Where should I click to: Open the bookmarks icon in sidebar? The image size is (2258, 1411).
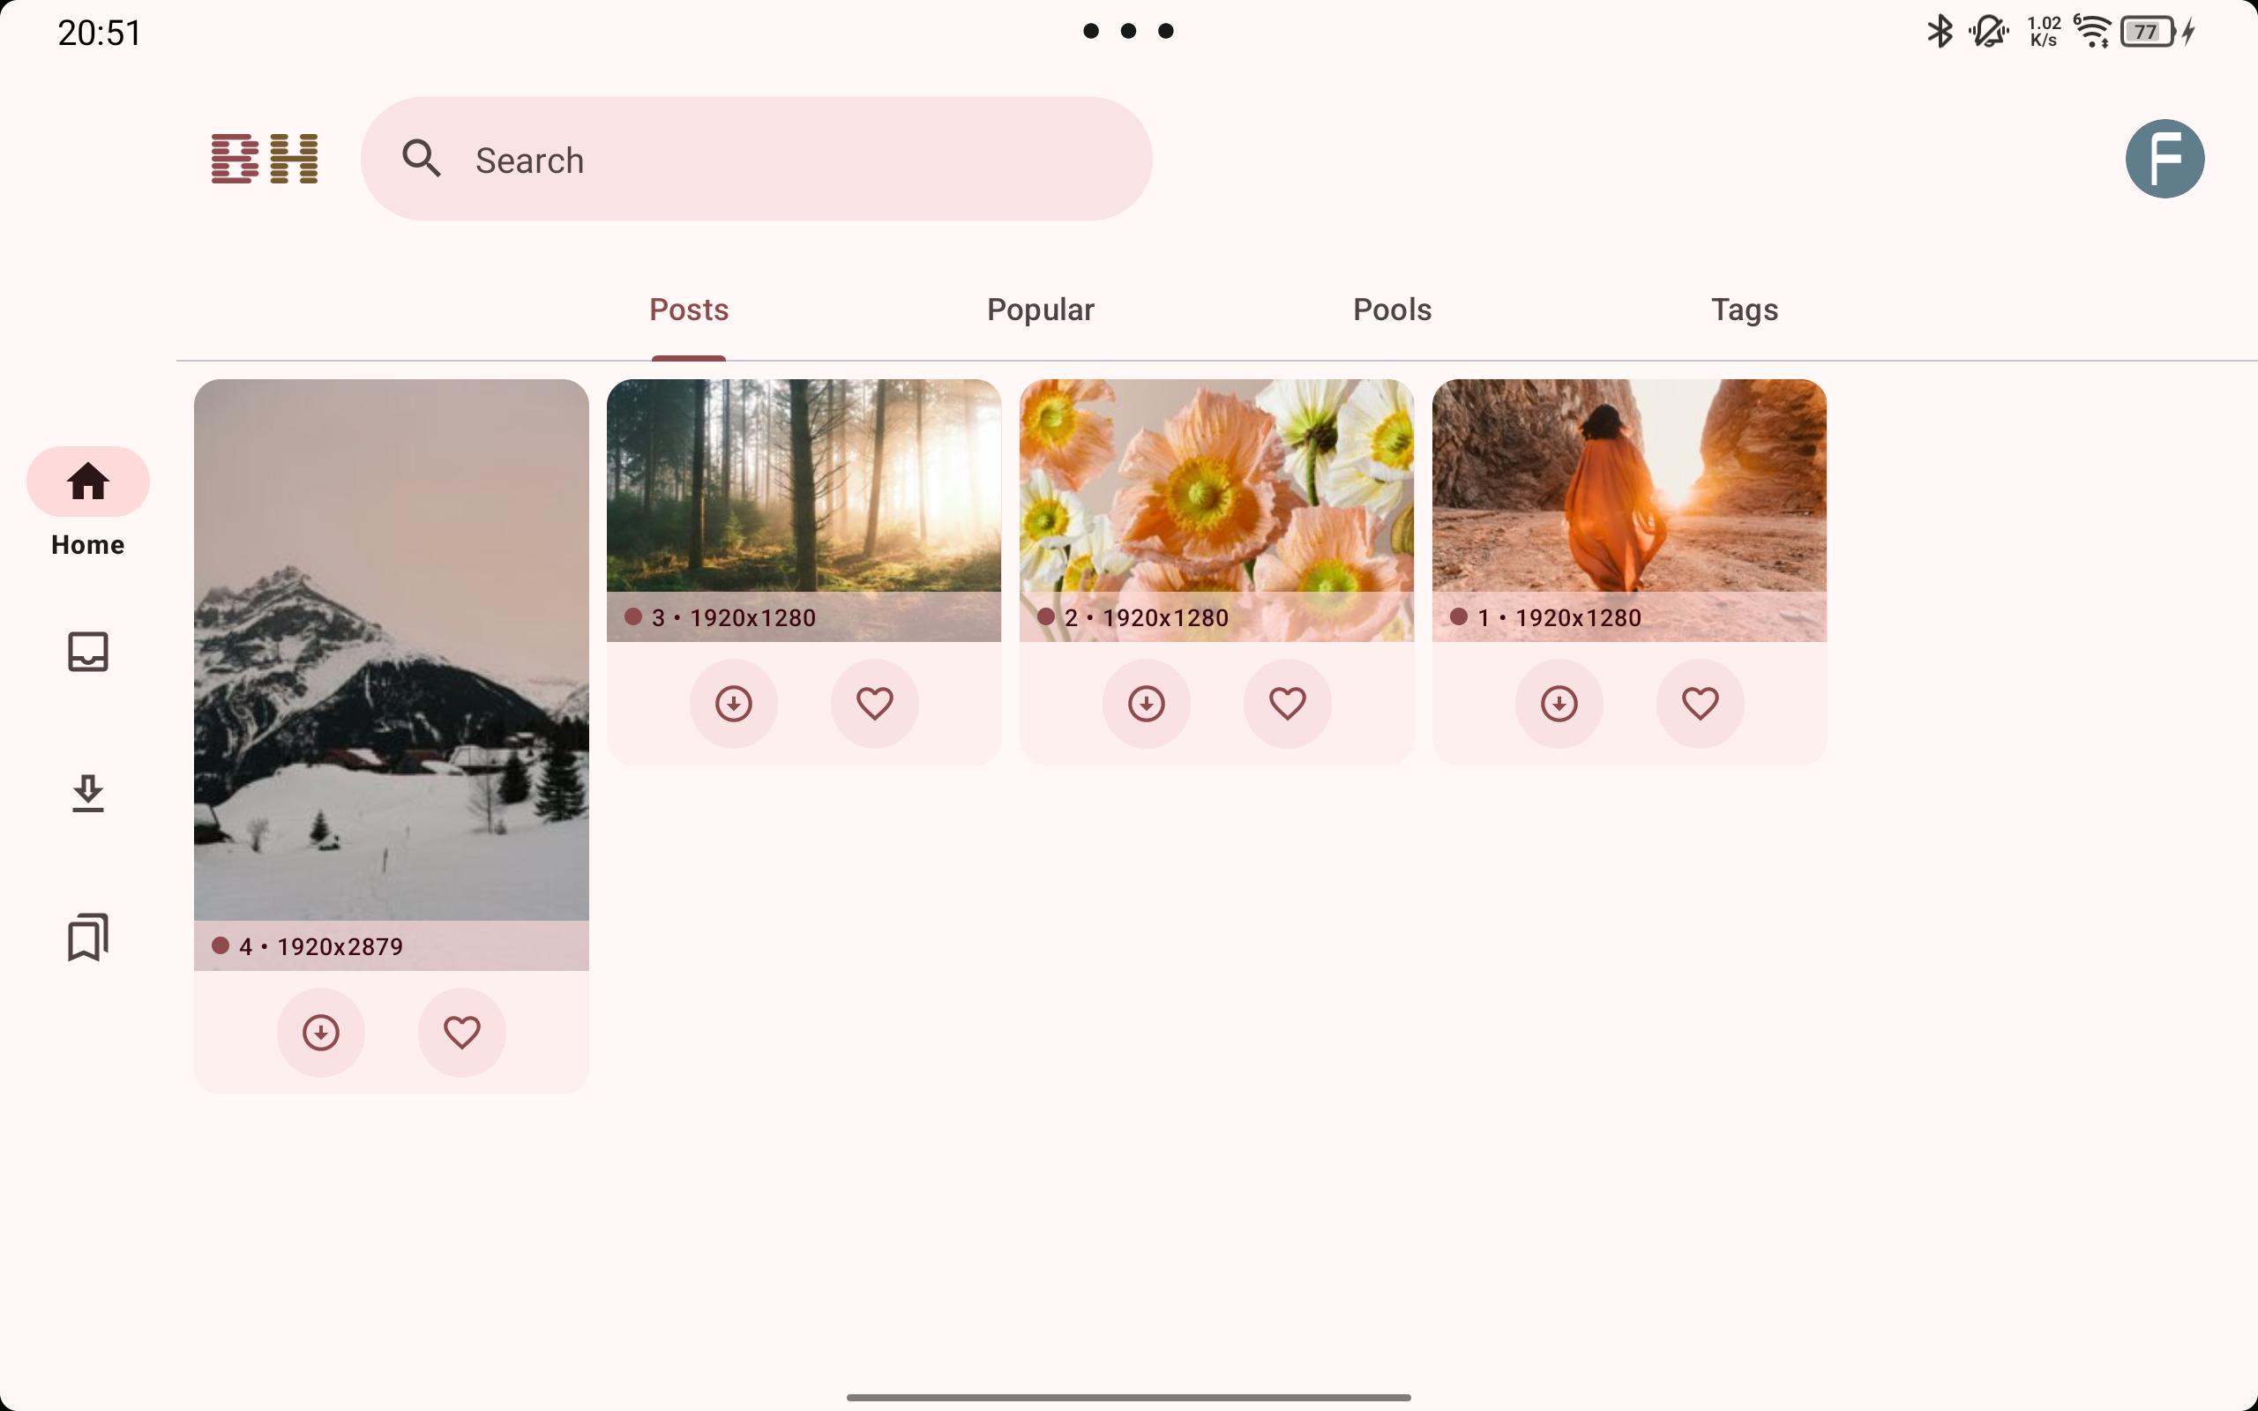[87, 937]
